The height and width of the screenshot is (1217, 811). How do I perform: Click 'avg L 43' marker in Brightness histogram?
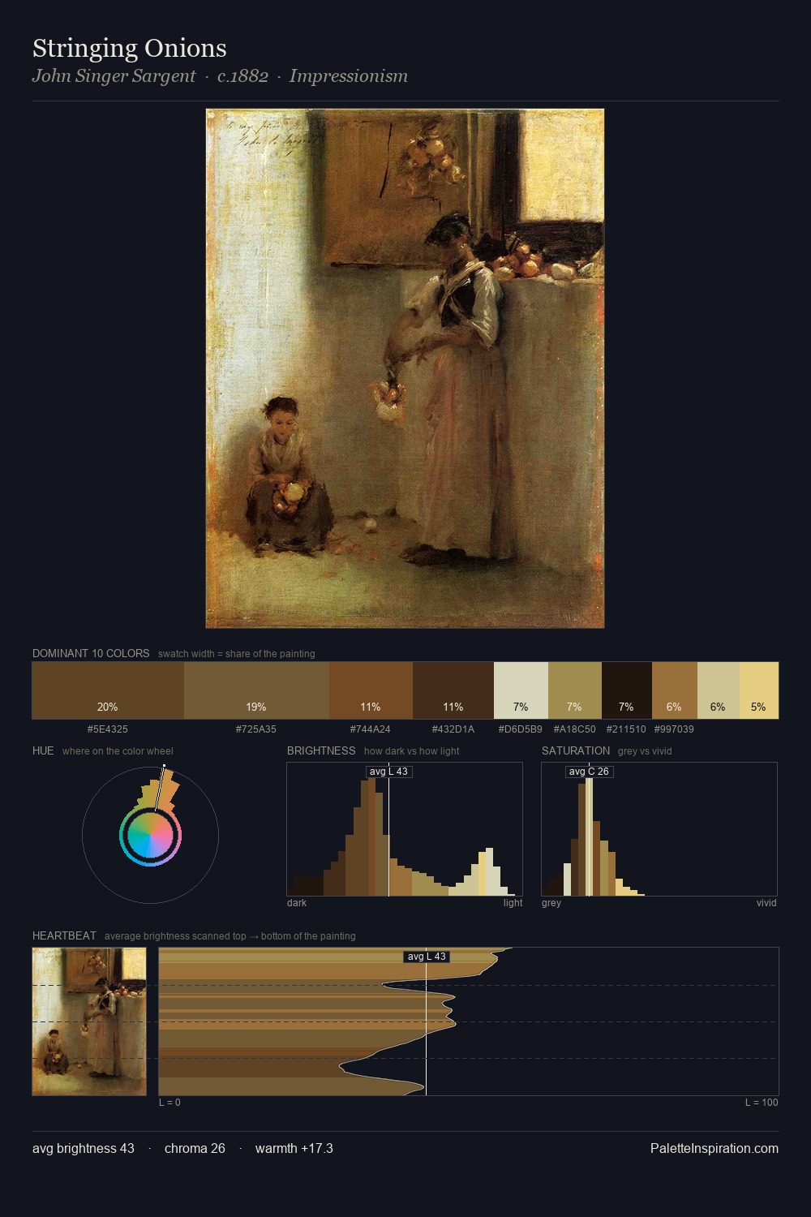coord(389,772)
